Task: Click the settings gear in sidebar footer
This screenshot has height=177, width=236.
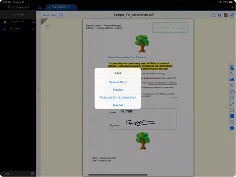Action: 32,174
